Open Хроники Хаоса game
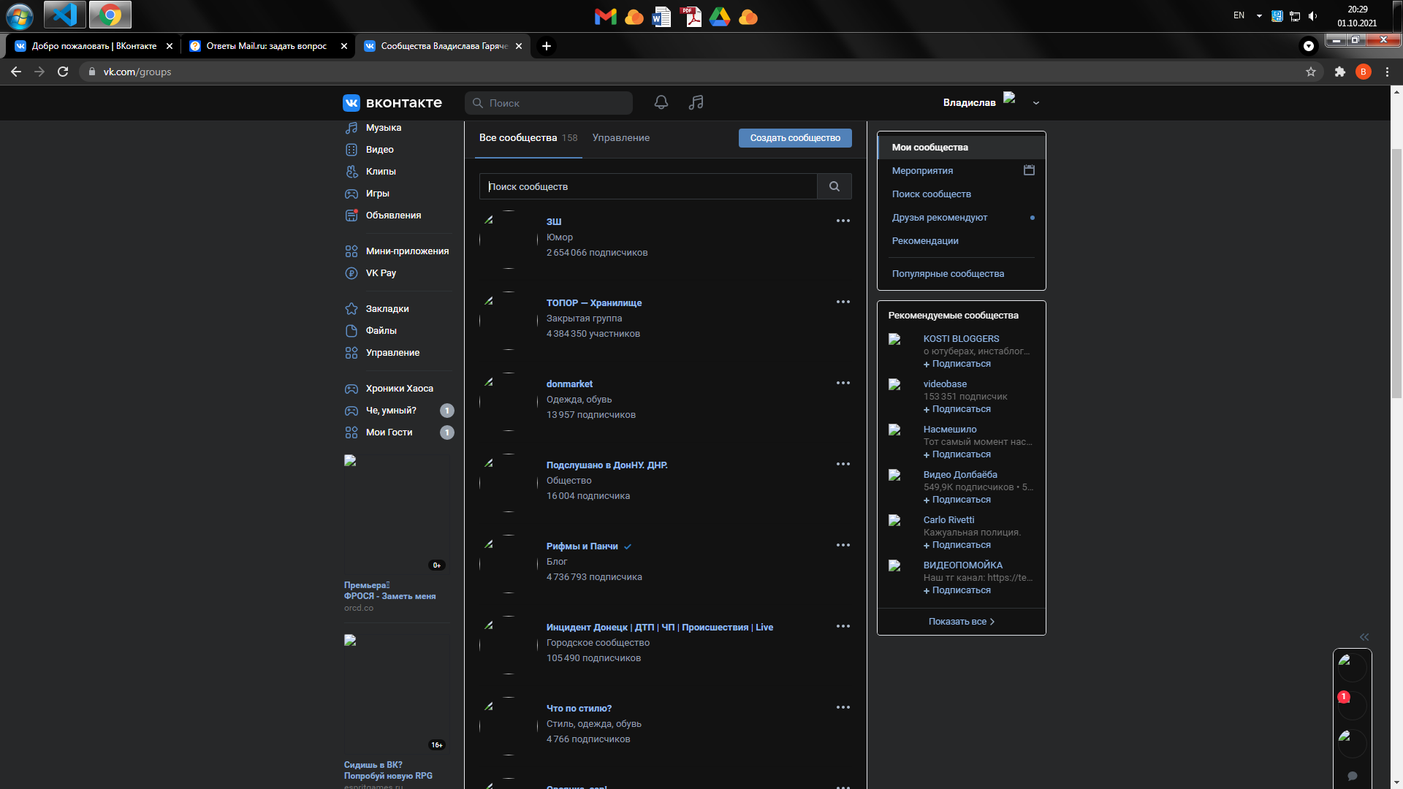Image resolution: width=1403 pixels, height=789 pixels. pyautogui.click(x=398, y=388)
